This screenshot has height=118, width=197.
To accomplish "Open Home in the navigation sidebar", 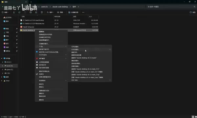I will pos(8,18).
